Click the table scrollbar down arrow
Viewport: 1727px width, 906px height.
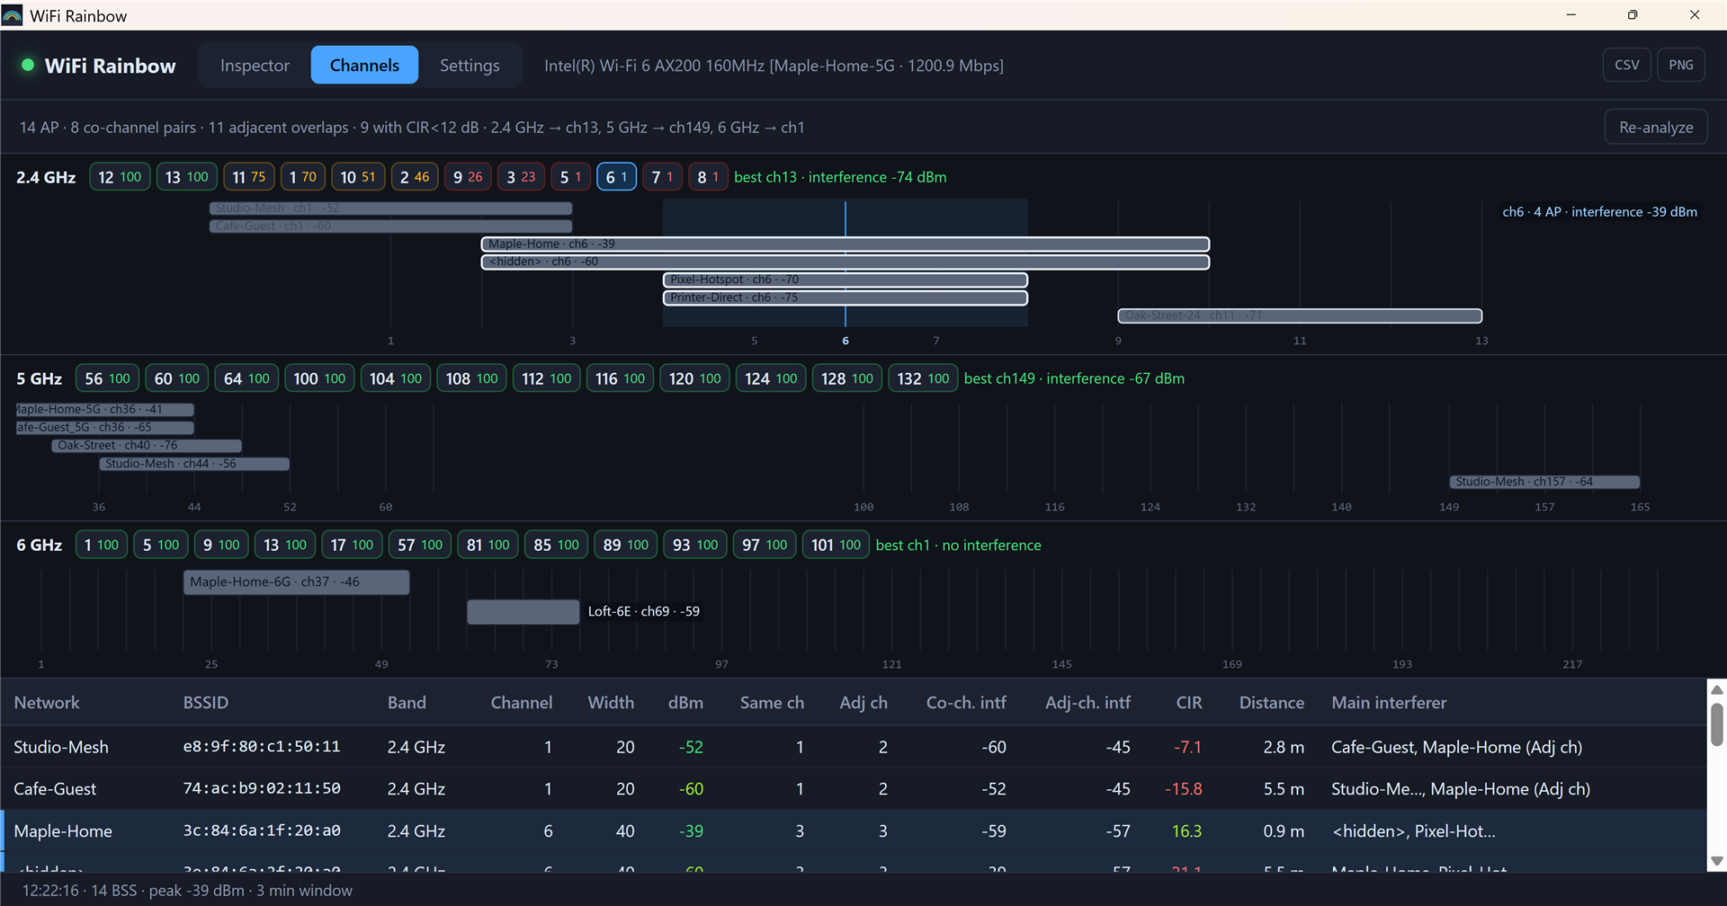(x=1717, y=861)
